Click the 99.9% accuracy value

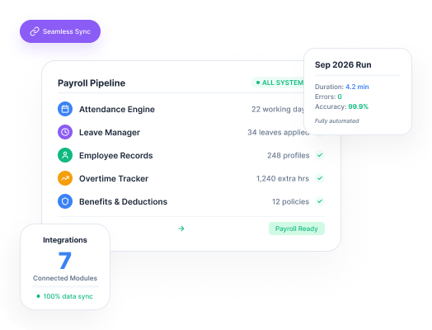pyautogui.click(x=358, y=106)
